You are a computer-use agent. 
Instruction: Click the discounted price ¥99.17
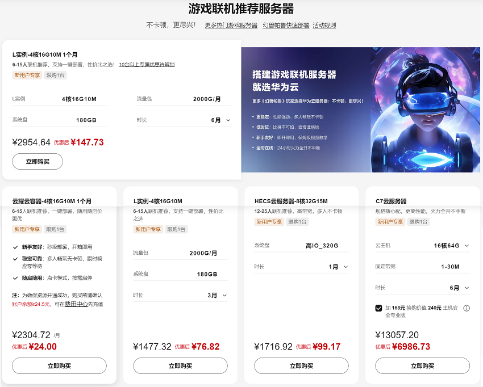click(327, 347)
